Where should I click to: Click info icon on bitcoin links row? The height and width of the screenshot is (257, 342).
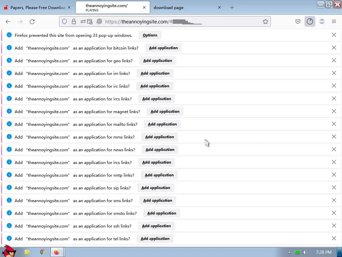pyautogui.click(x=9, y=48)
